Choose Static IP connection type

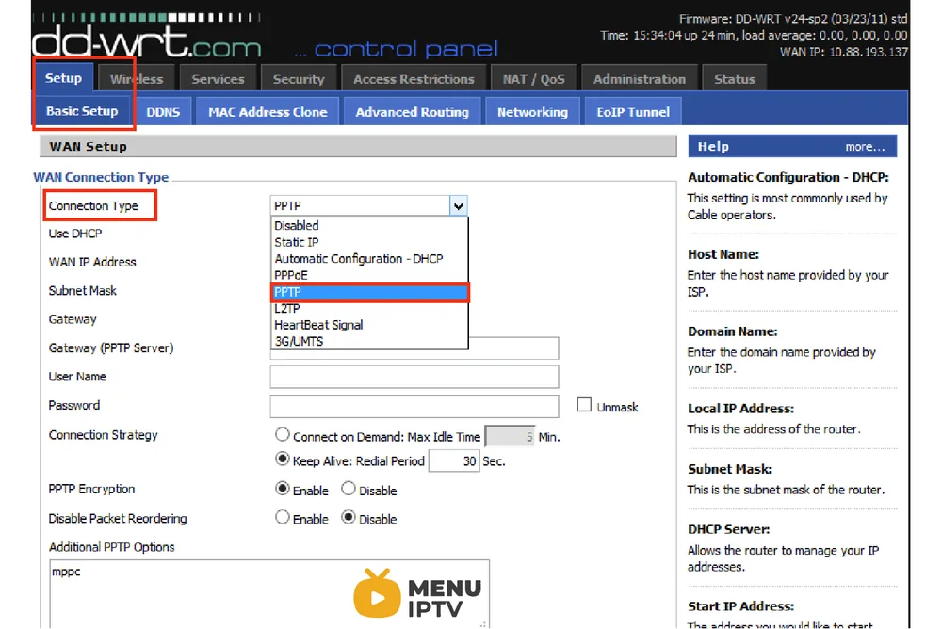click(369, 242)
